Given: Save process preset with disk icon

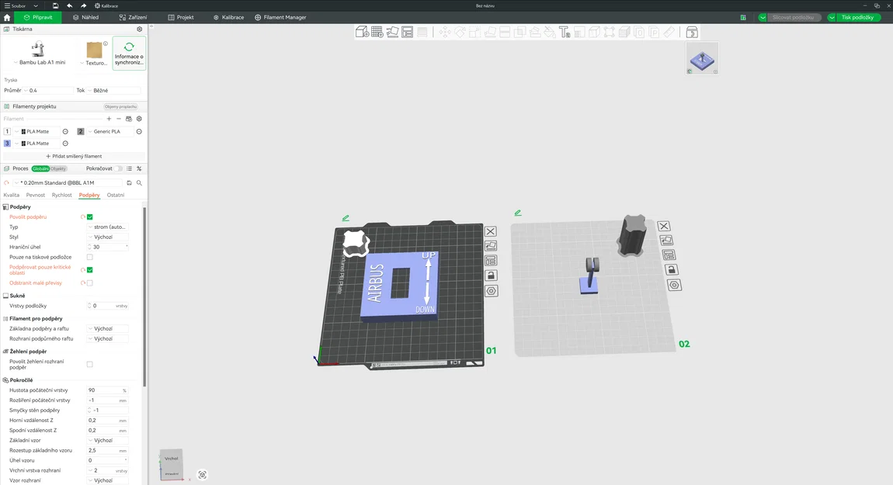Looking at the screenshot, I should 129,182.
